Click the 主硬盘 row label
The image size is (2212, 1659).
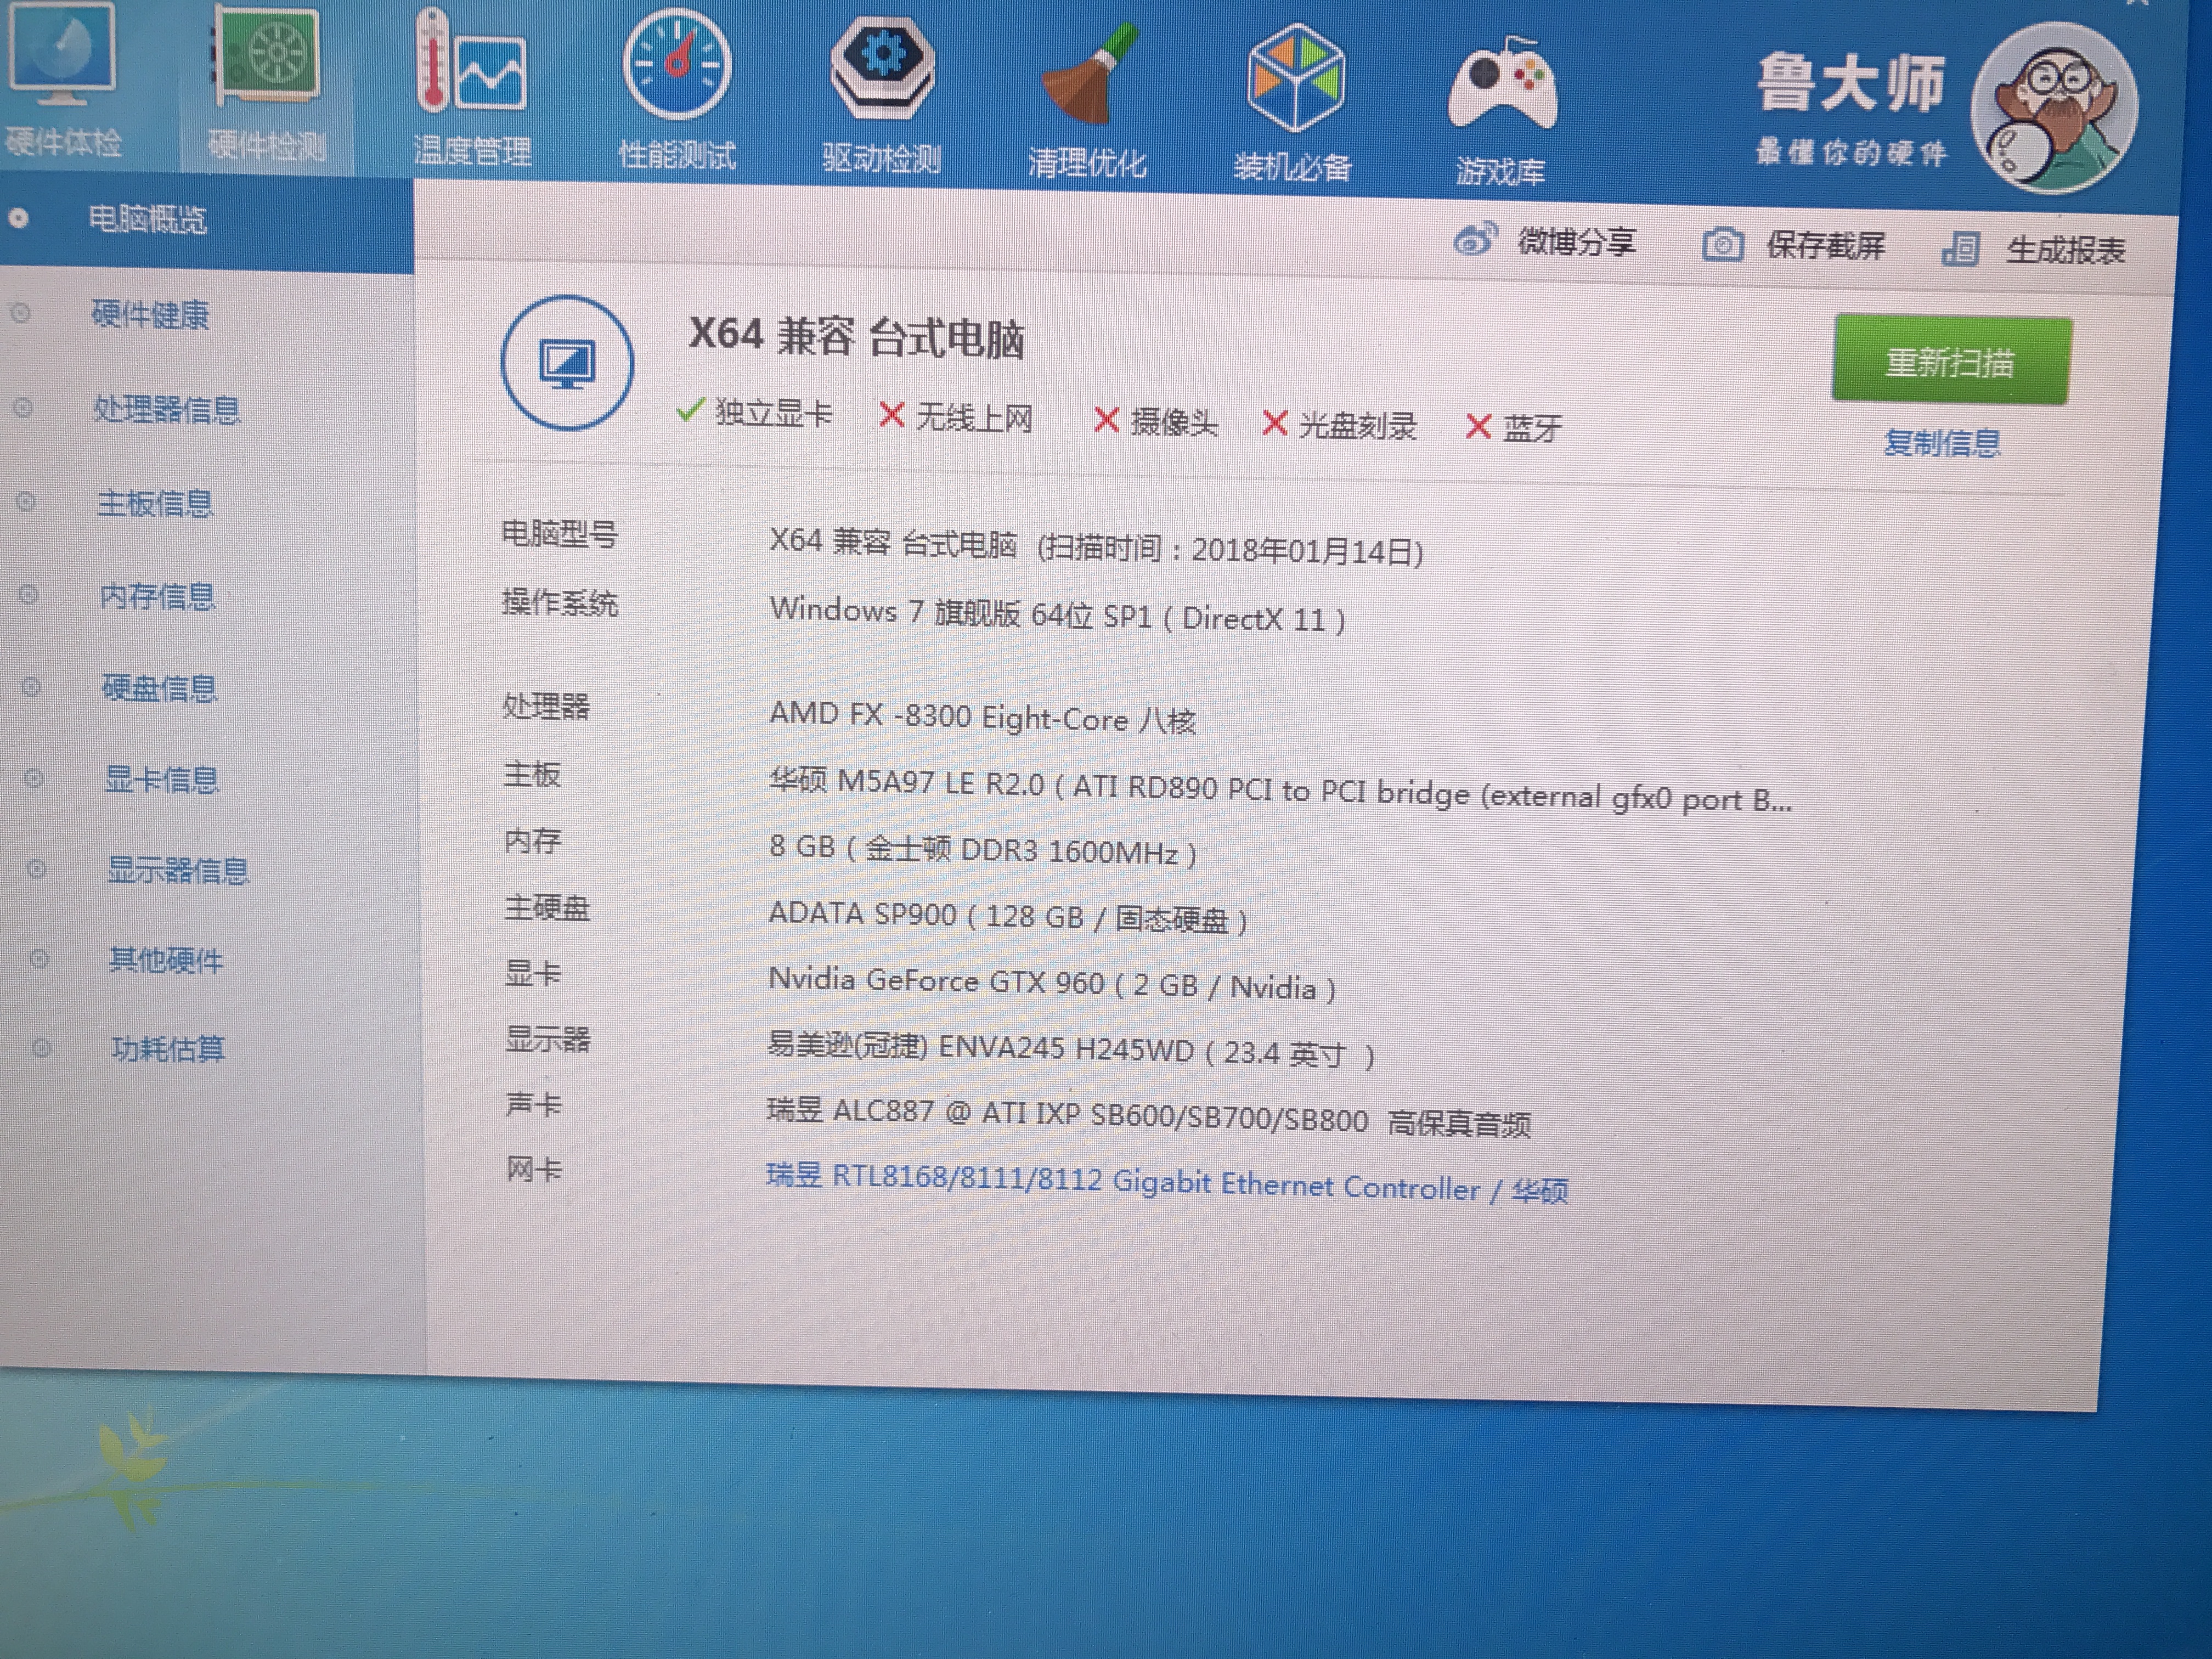pos(547,907)
